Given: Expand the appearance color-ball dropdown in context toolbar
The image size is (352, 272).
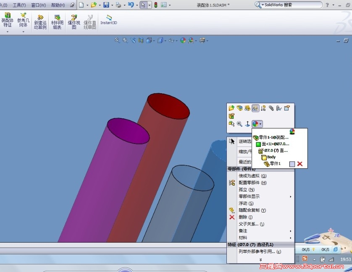Looking at the screenshot, I should point(260,124).
